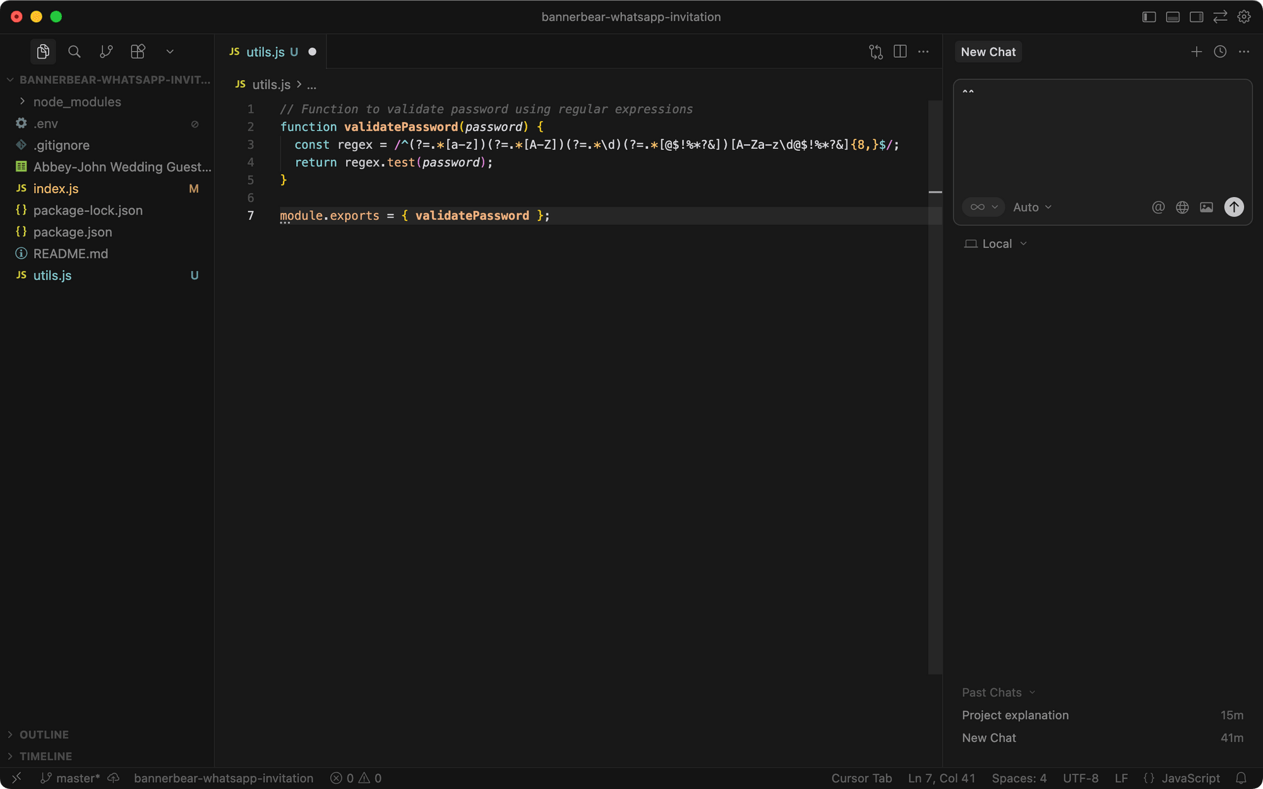Open the Project explanation past chat
Viewport: 1263px width, 789px height.
1015,715
